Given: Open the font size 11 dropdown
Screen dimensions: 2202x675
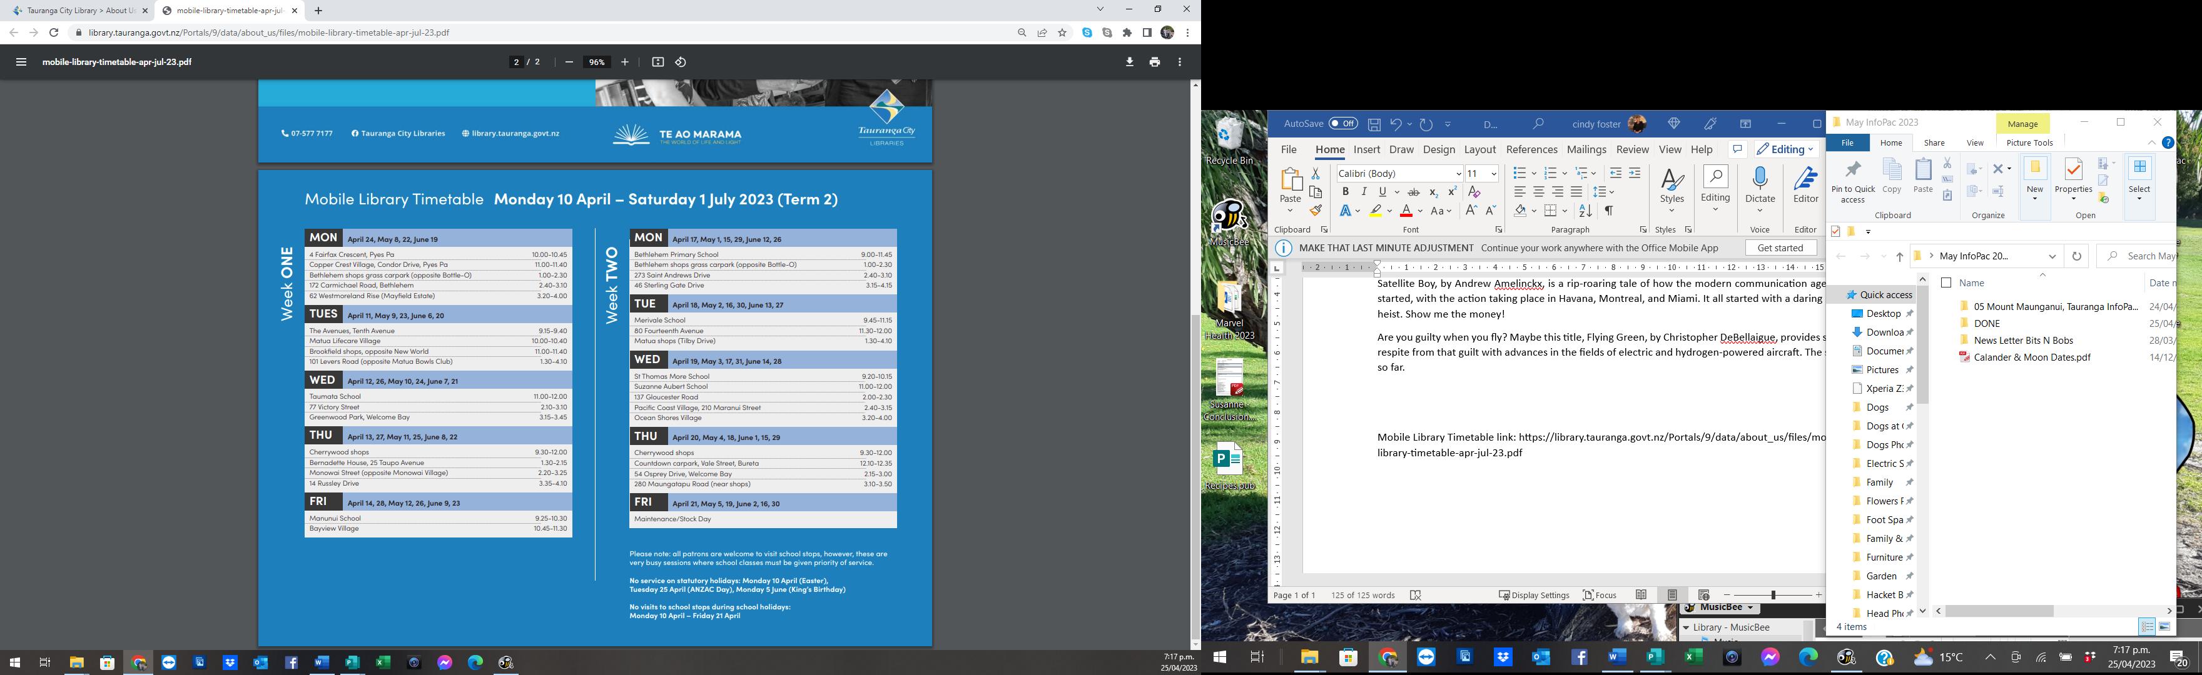Looking at the screenshot, I should click(x=1493, y=174).
